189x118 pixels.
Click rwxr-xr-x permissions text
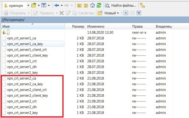pos(139,32)
